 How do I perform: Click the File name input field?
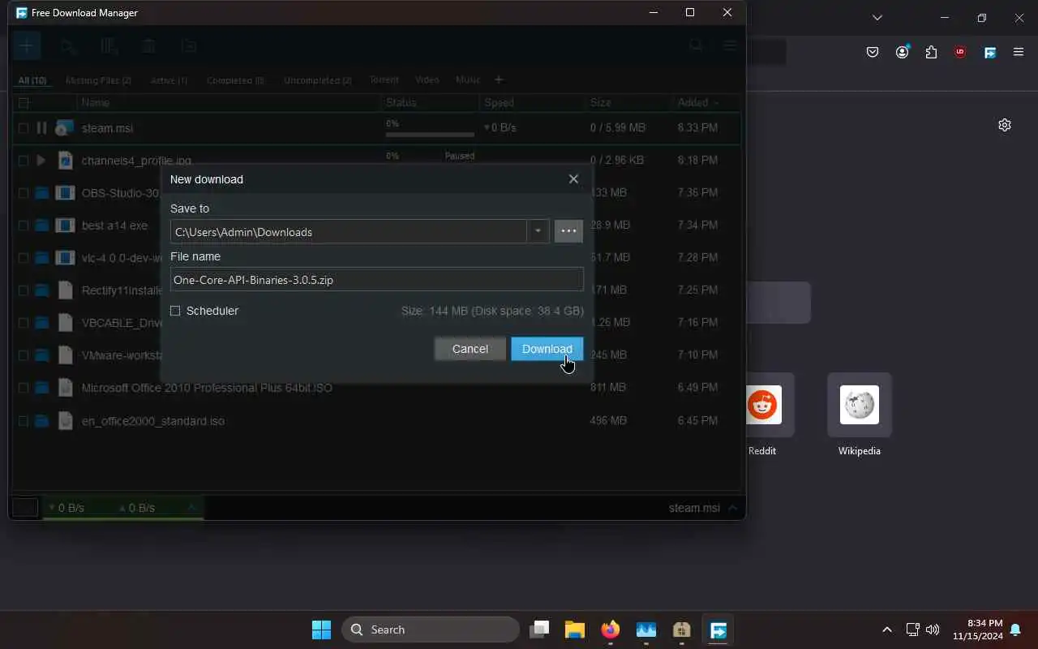tap(377, 280)
